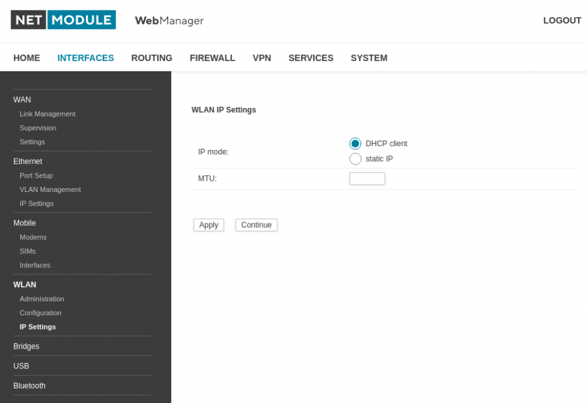The width and height of the screenshot is (587, 403).
Task: Switch to the SERVICES tab
Action: point(311,58)
